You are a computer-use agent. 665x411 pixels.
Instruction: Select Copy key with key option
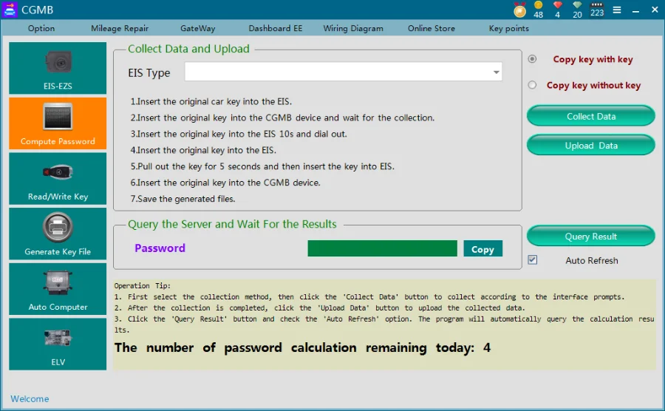pyautogui.click(x=532, y=59)
